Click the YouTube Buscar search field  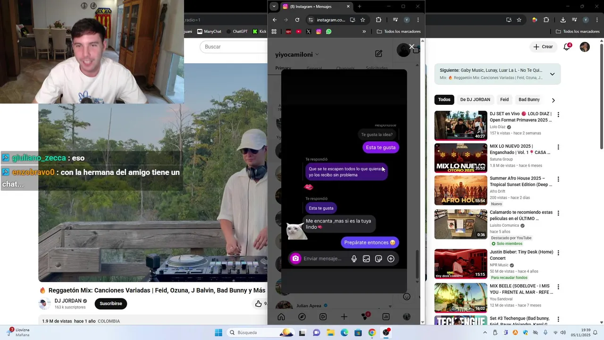234,47
